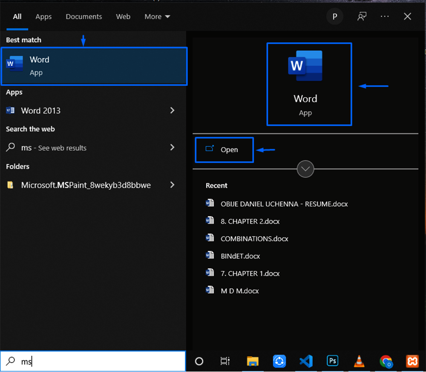Expand the circular chevron below Open
Viewport: 426px width, 372px height.
tap(305, 169)
